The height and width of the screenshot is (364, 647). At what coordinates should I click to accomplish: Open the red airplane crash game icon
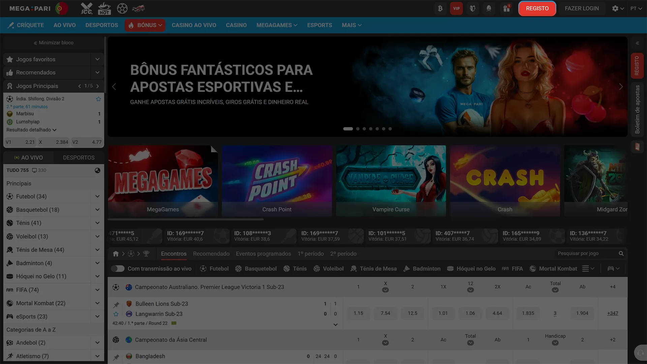point(138,8)
